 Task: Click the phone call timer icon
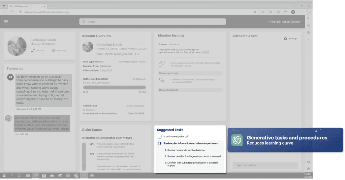click(33, 51)
